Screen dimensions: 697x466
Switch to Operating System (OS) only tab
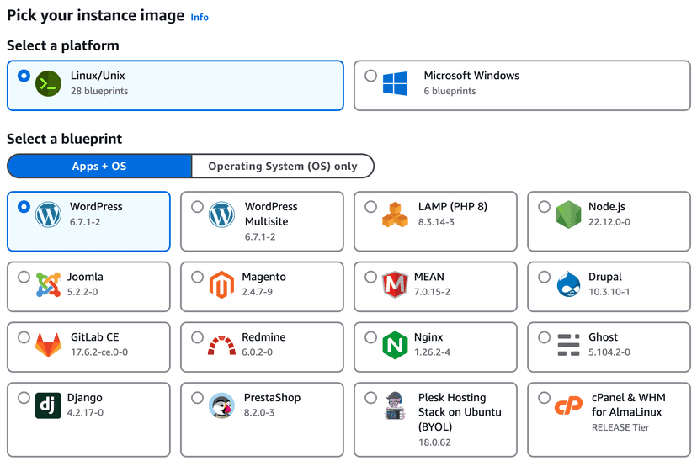pos(283,167)
